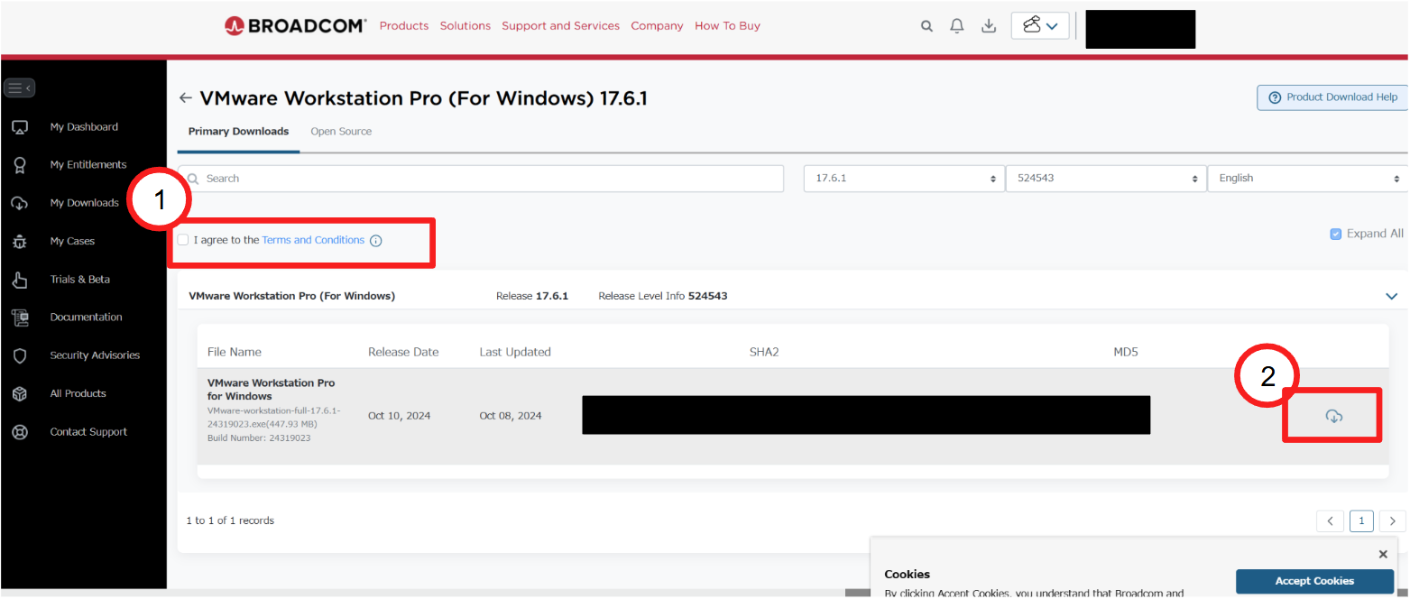Go to next page using pagination arrow
This screenshot has height=599, width=1410.
[x=1392, y=521]
